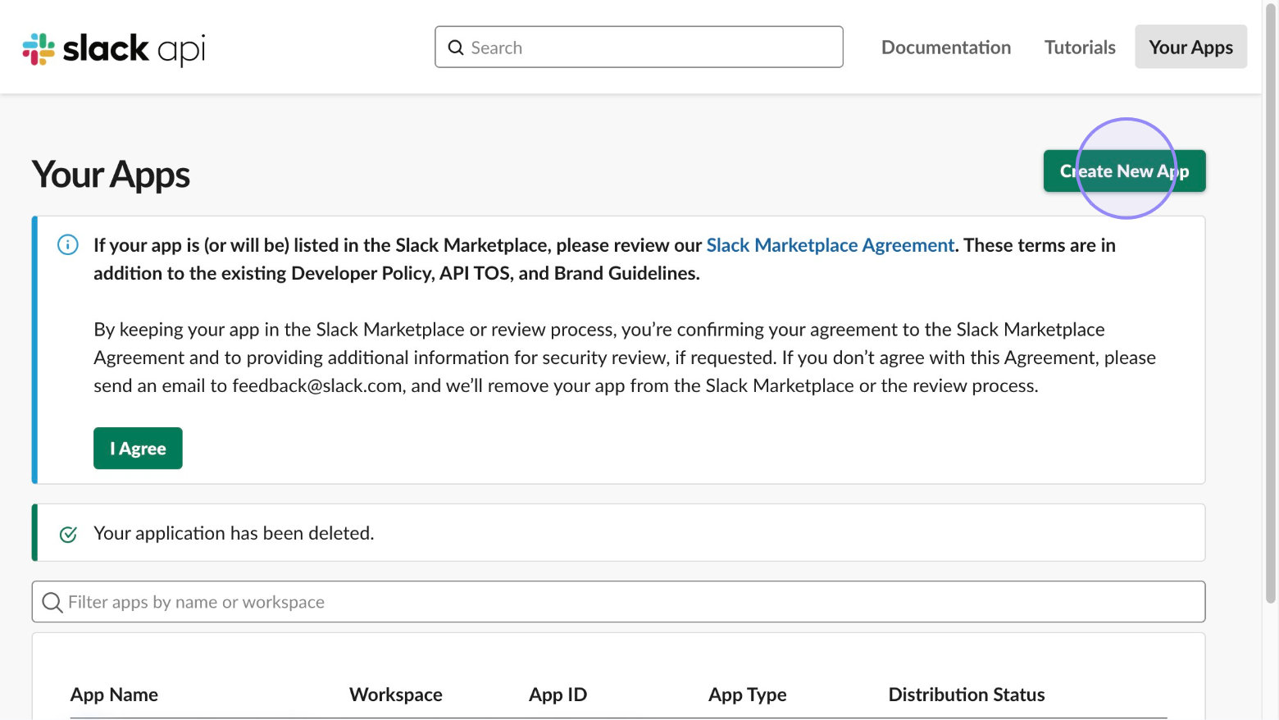This screenshot has height=720, width=1279.
Task: Click the App Type column header
Action: pyautogui.click(x=747, y=695)
